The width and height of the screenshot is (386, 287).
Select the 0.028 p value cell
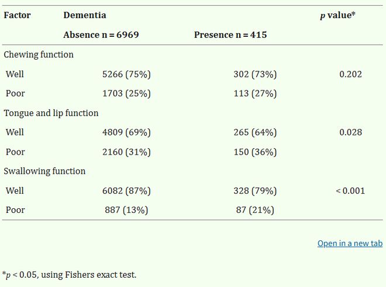(x=350, y=132)
